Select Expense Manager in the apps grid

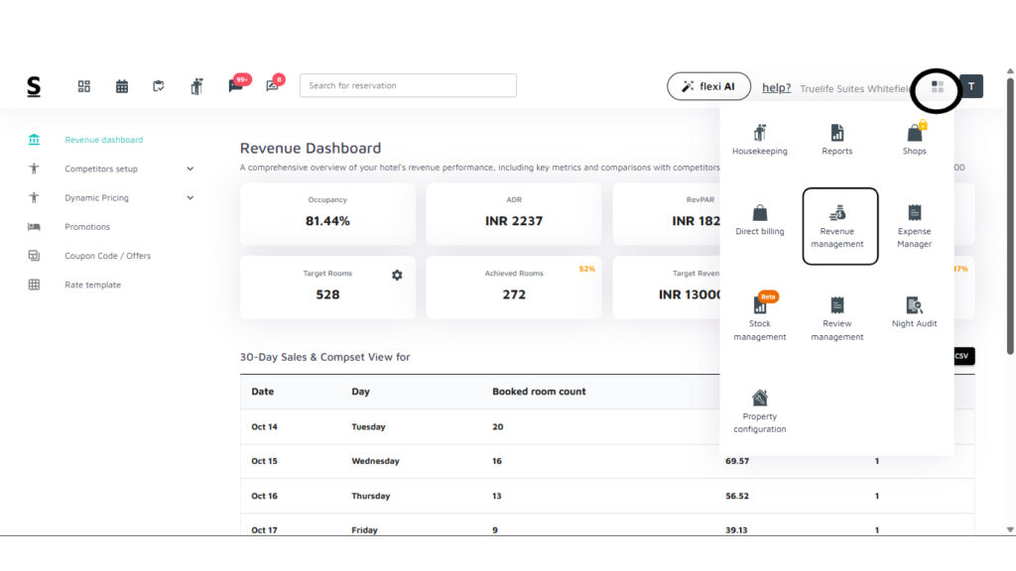pos(914,225)
